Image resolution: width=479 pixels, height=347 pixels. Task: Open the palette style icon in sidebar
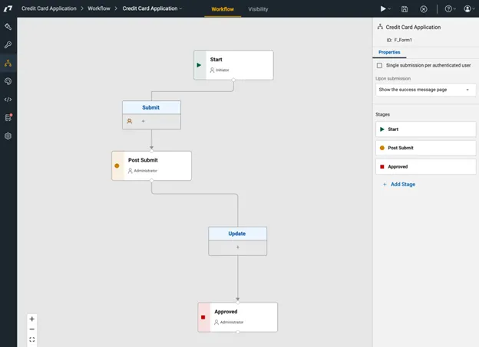click(x=8, y=81)
